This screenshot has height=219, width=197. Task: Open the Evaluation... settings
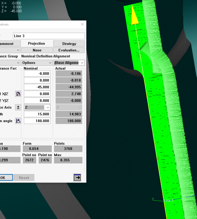(69, 50)
